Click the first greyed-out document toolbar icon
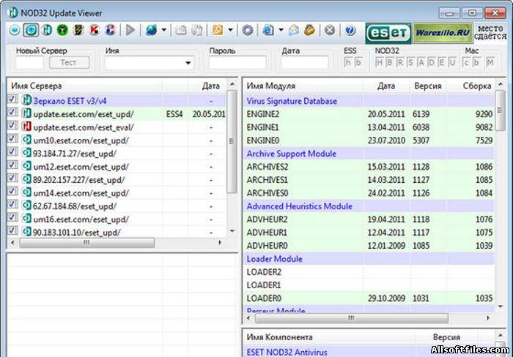 pos(181,30)
